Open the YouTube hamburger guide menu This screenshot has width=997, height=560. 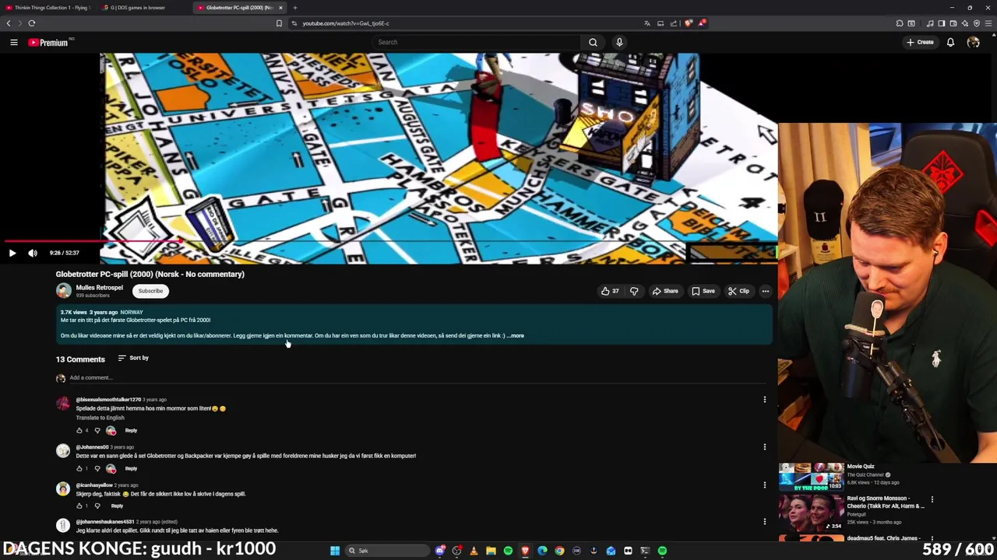(x=13, y=42)
